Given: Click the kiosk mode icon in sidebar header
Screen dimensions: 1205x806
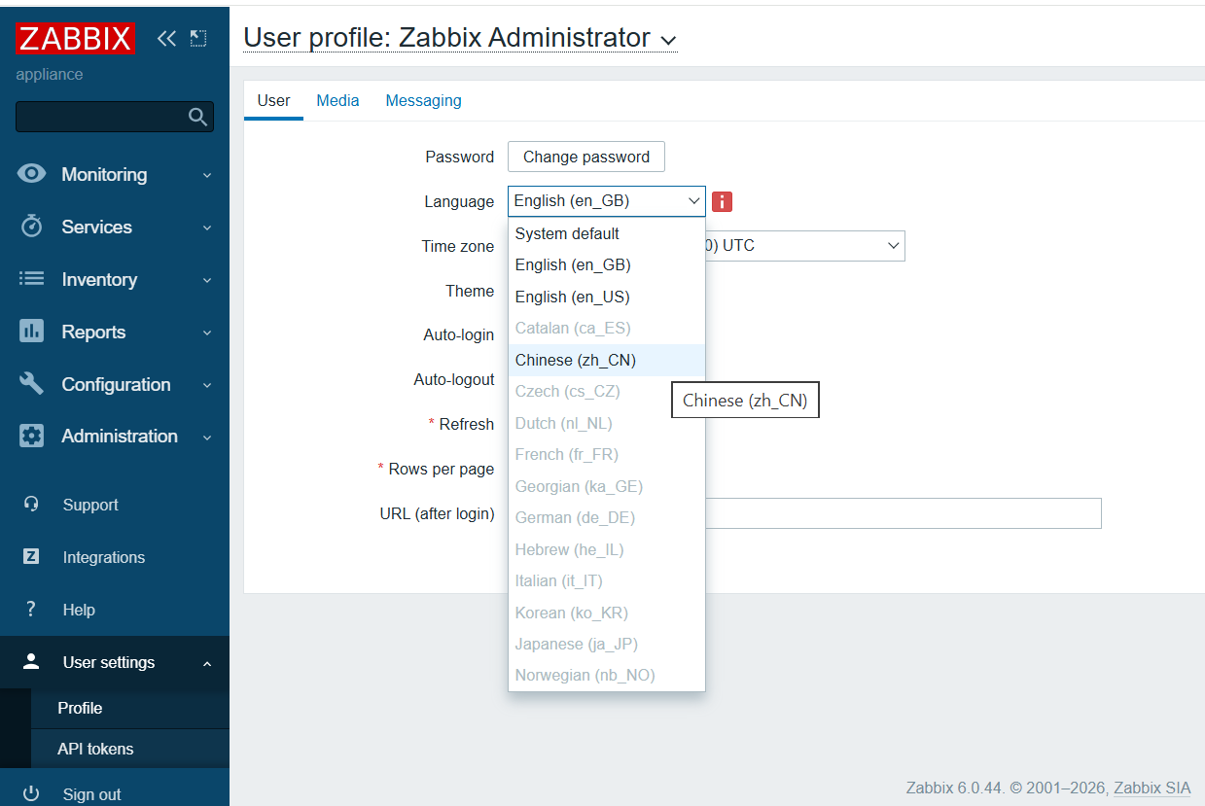Looking at the screenshot, I should pos(198,38).
